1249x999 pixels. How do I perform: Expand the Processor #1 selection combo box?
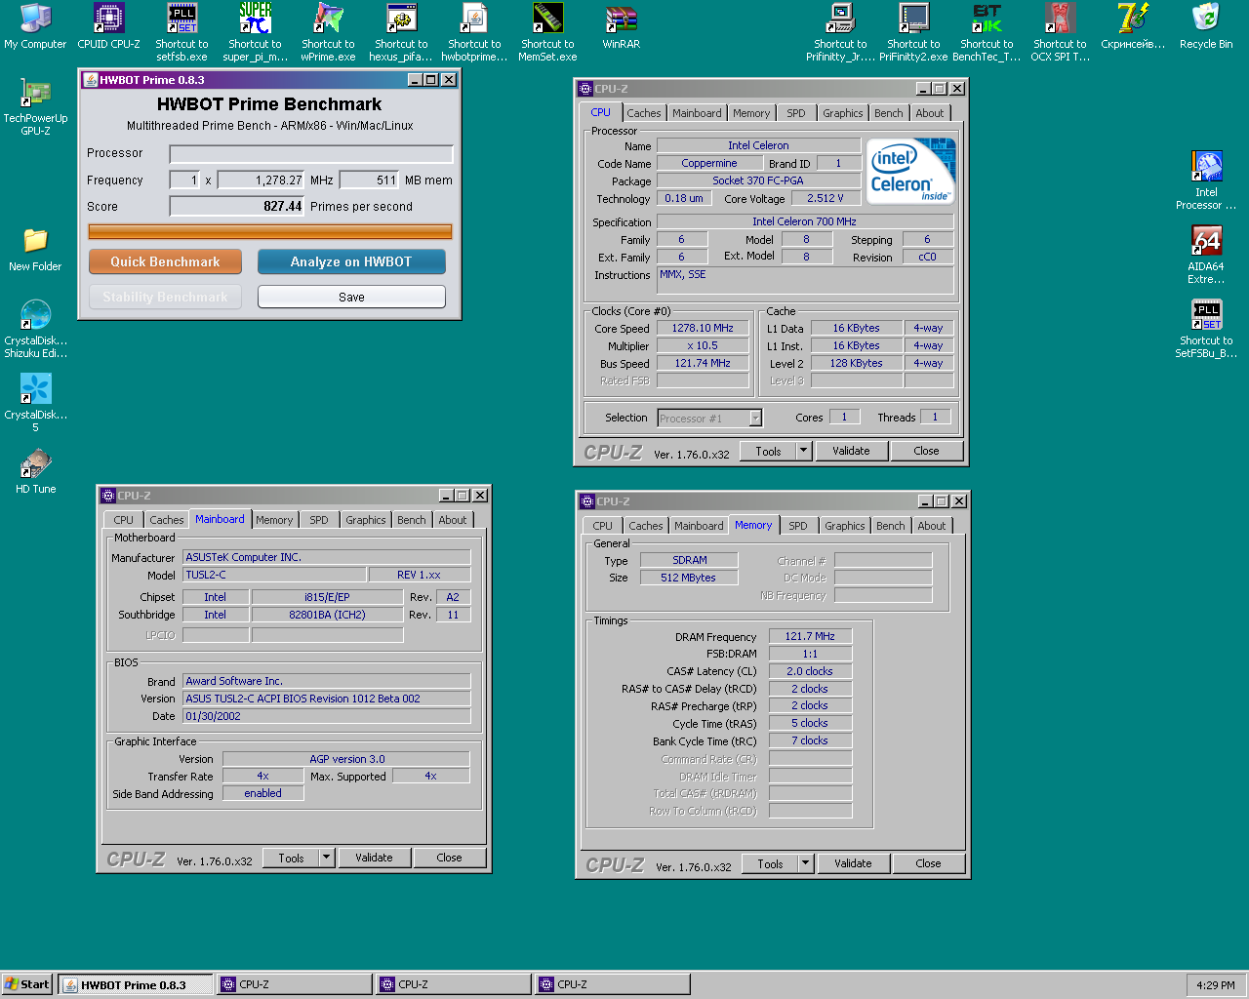pyautogui.click(x=755, y=418)
